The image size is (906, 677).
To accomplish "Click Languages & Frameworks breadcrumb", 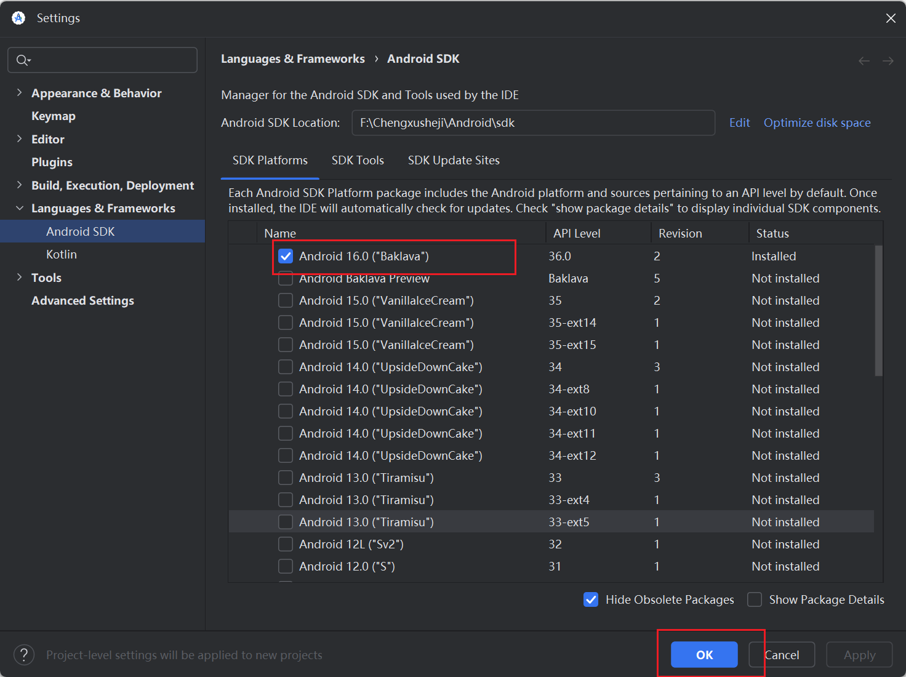I will click(293, 58).
